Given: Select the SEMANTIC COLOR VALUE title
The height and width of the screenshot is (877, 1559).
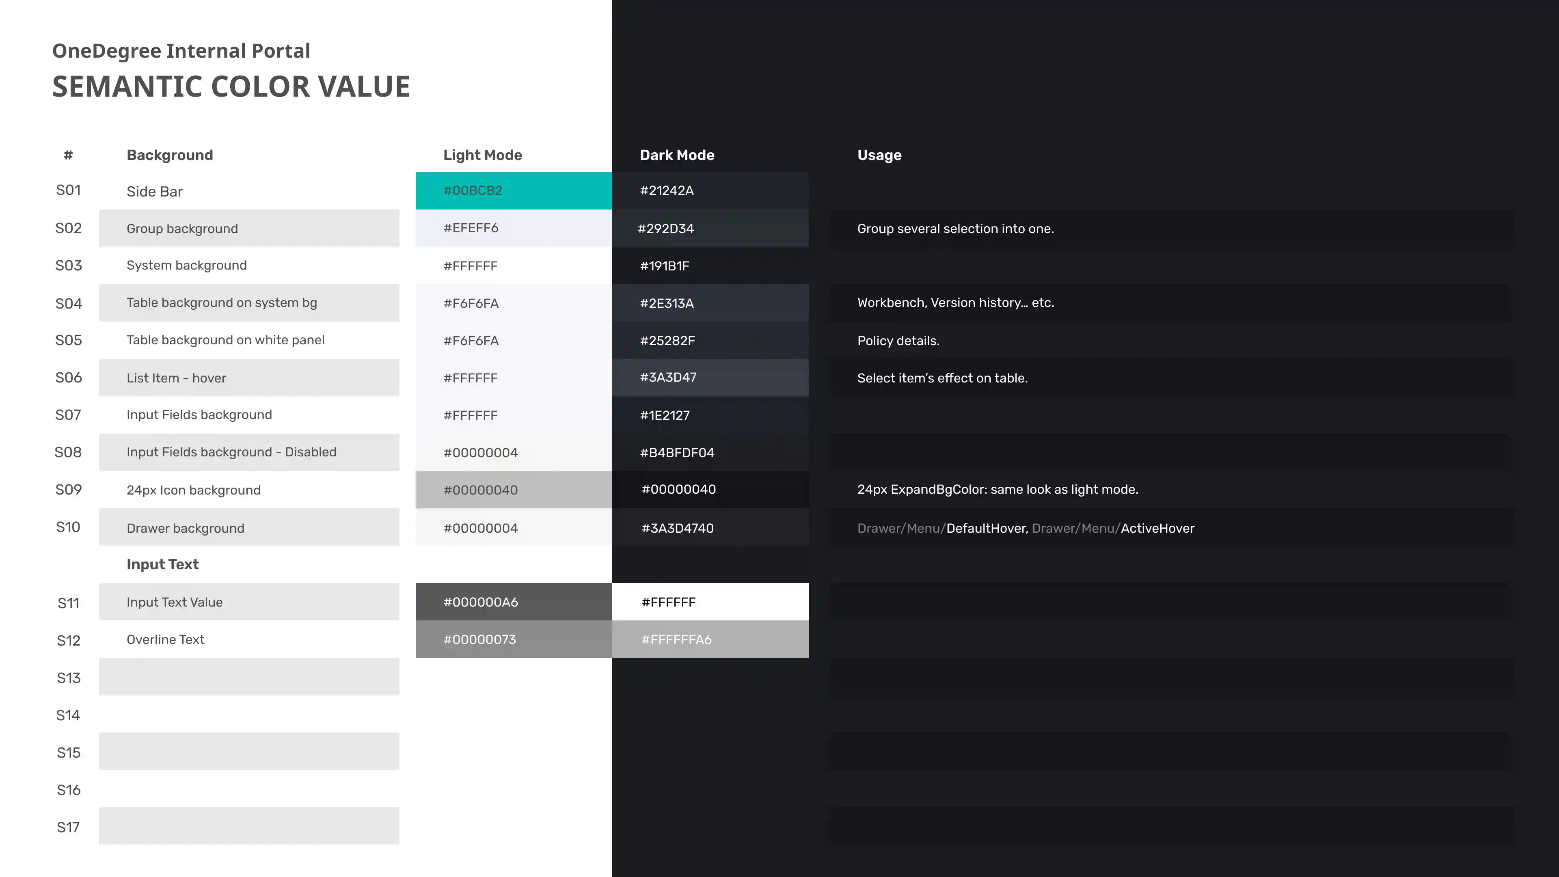Looking at the screenshot, I should (231, 86).
